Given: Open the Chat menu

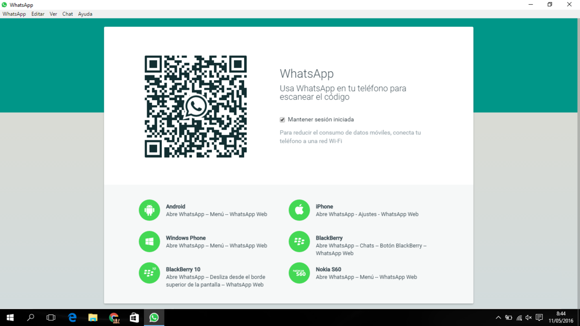Looking at the screenshot, I should point(67,14).
